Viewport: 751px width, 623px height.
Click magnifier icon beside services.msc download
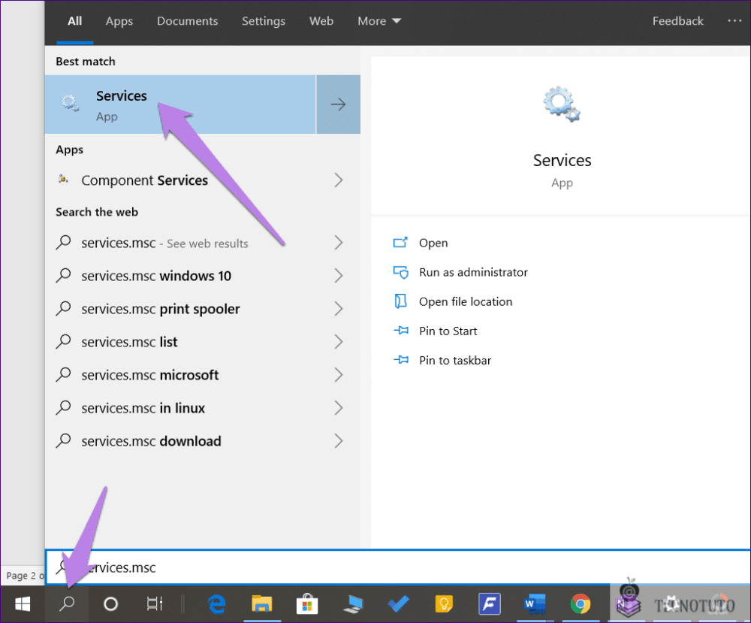(63, 441)
